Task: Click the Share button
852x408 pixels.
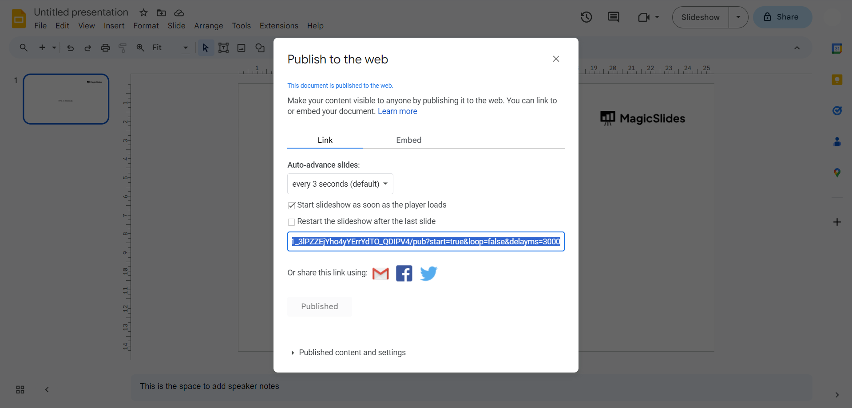Action: (x=782, y=17)
